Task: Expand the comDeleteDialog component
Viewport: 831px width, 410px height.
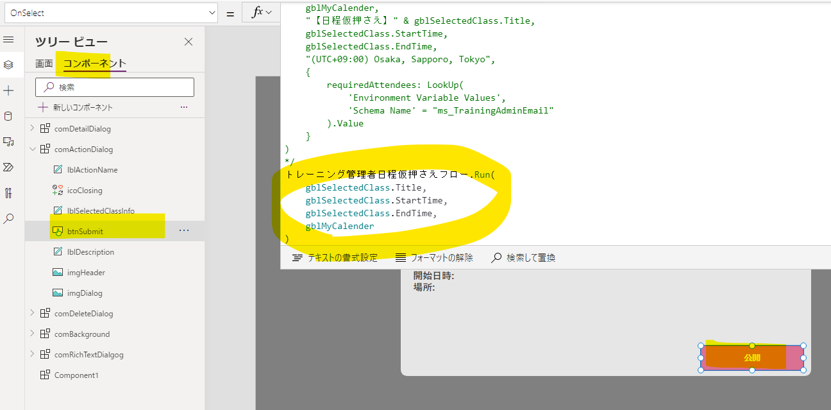Action: 33,313
